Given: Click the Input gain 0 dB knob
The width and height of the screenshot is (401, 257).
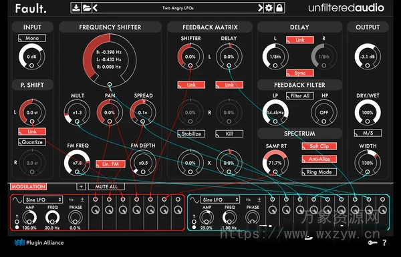Looking at the screenshot, I should [31, 57].
